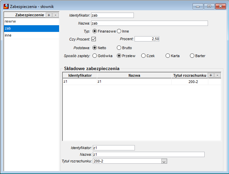Viewport: 229px width, 174px height.
Task: Click top Nazwa field containing zab
Action: point(150,23)
